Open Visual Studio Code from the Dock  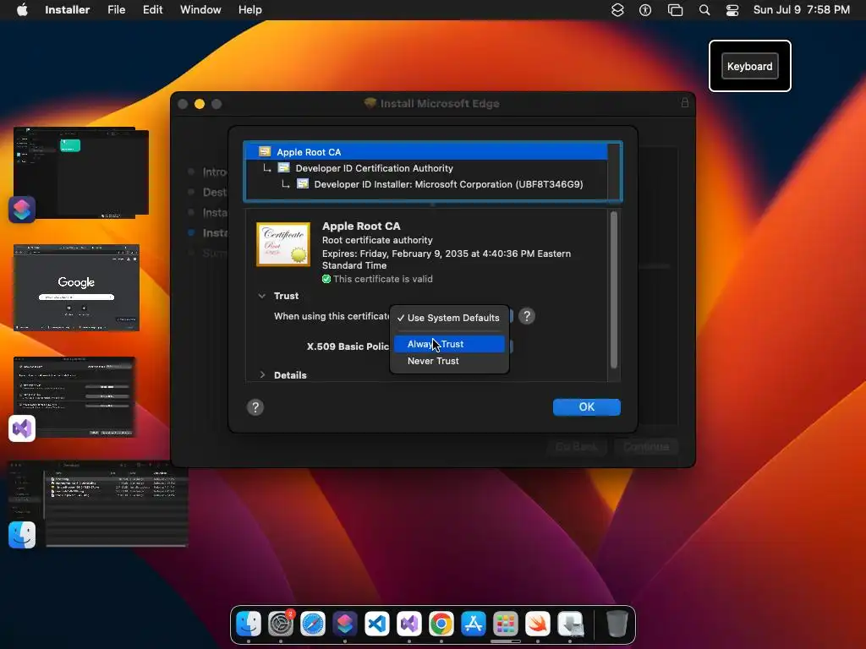[x=376, y=624]
